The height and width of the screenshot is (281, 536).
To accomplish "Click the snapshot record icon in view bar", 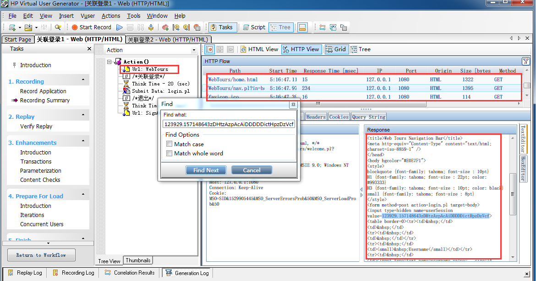I will pyautogui.click(x=210, y=49).
